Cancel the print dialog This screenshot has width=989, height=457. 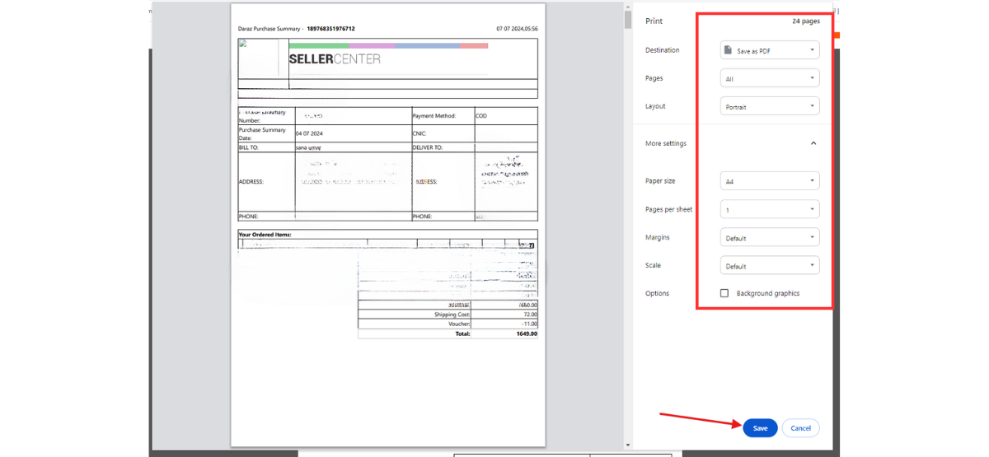tap(800, 428)
